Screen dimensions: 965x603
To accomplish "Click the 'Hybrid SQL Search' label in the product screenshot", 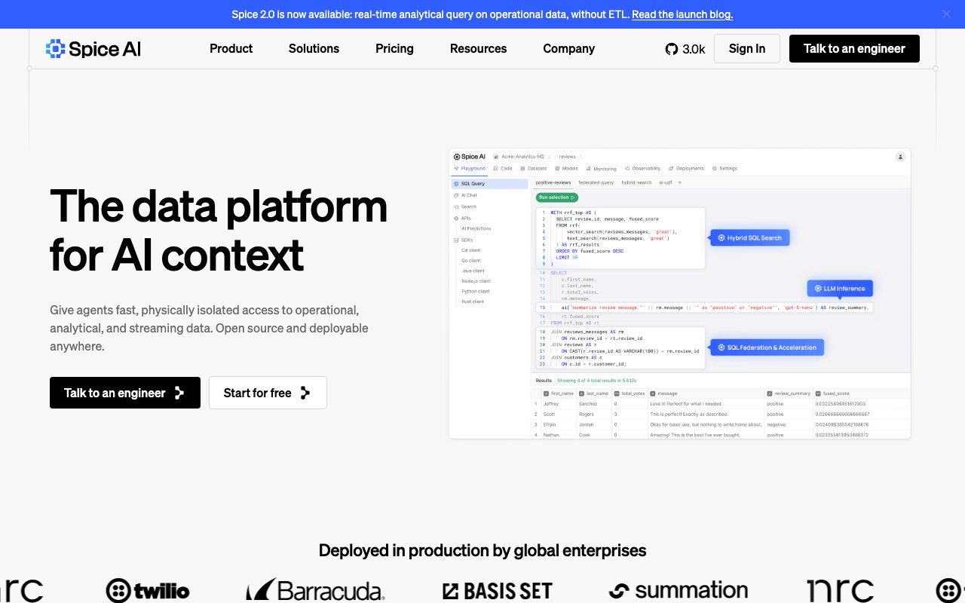I will [x=749, y=237].
